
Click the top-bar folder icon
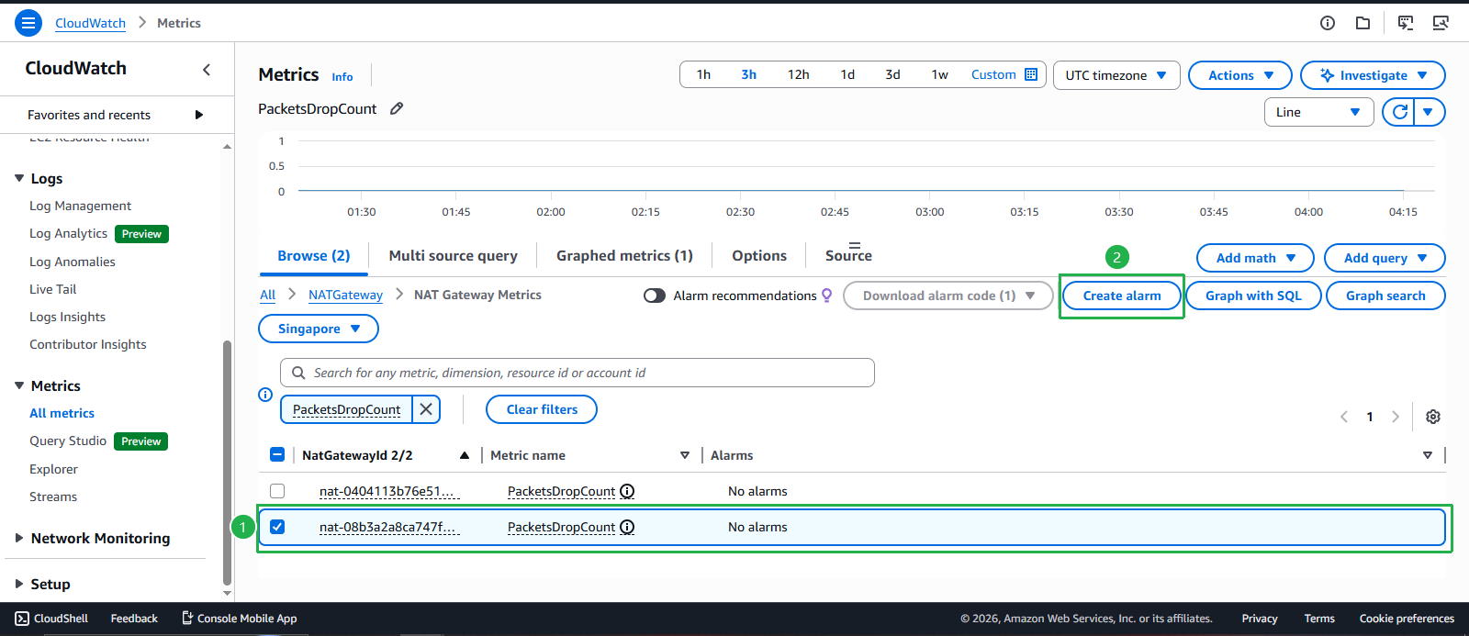(1362, 23)
